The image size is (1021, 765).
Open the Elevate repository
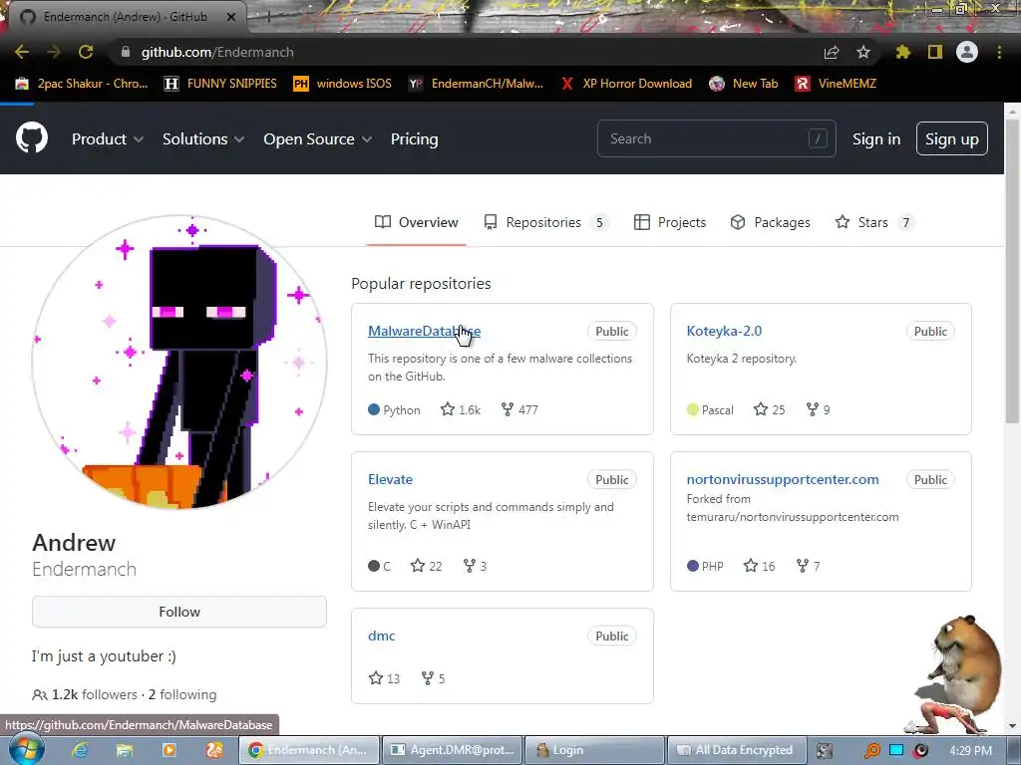point(390,479)
